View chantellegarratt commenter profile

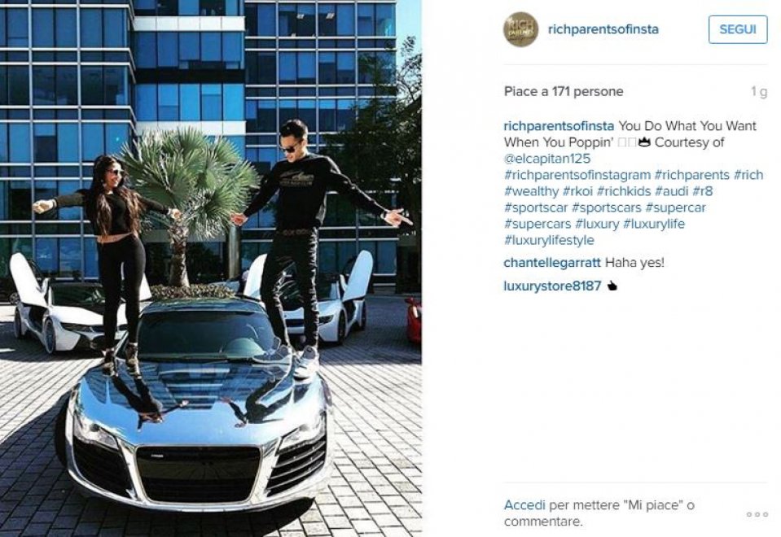click(x=552, y=263)
